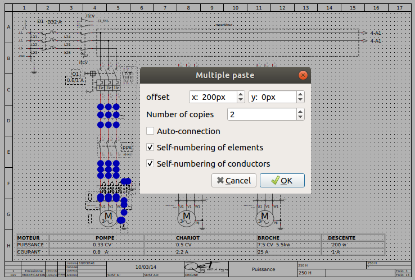
Task: Click row header D on ruler
Action: (x=9, y=121)
